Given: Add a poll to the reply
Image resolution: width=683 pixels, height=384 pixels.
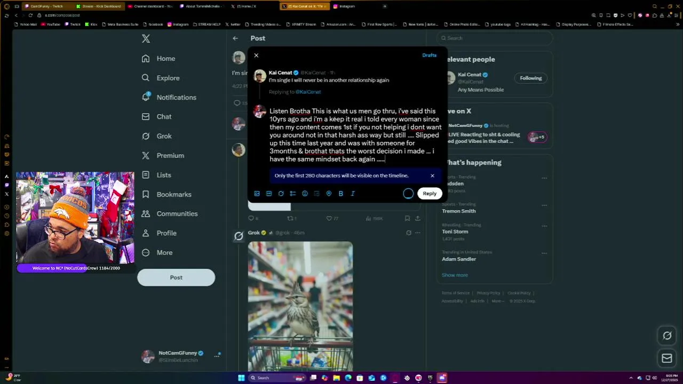Looking at the screenshot, I should point(293,194).
